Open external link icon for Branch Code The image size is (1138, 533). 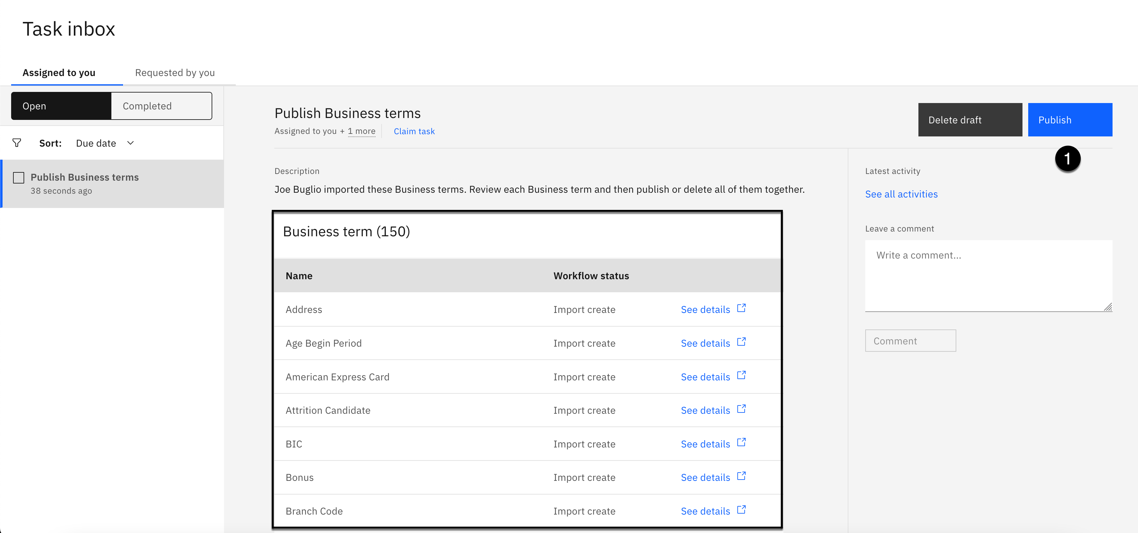[x=741, y=509]
